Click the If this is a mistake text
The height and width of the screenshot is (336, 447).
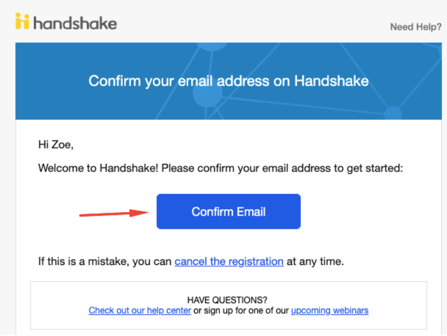click(x=105, y=261)
